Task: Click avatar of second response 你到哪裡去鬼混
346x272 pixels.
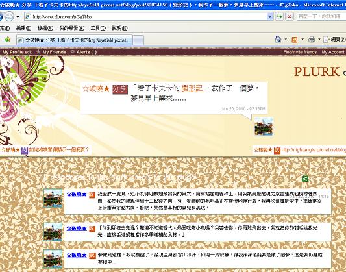Action: point(53,232)
